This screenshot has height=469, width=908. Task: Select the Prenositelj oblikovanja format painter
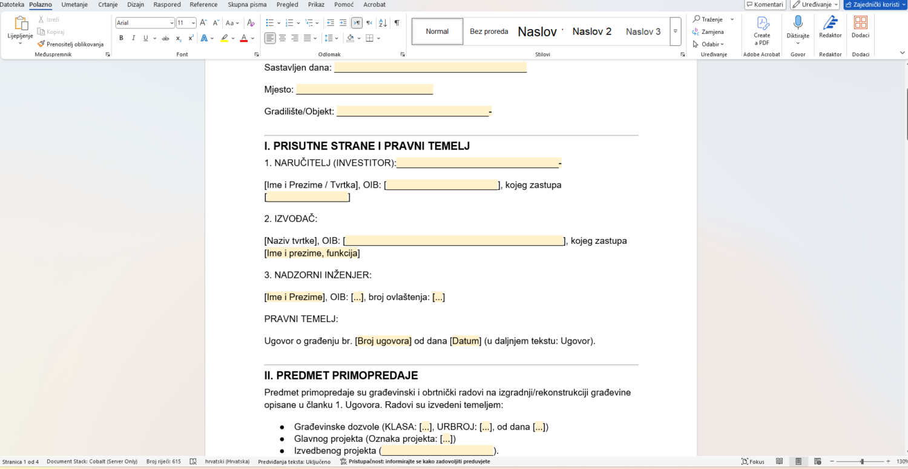[70, 44]
